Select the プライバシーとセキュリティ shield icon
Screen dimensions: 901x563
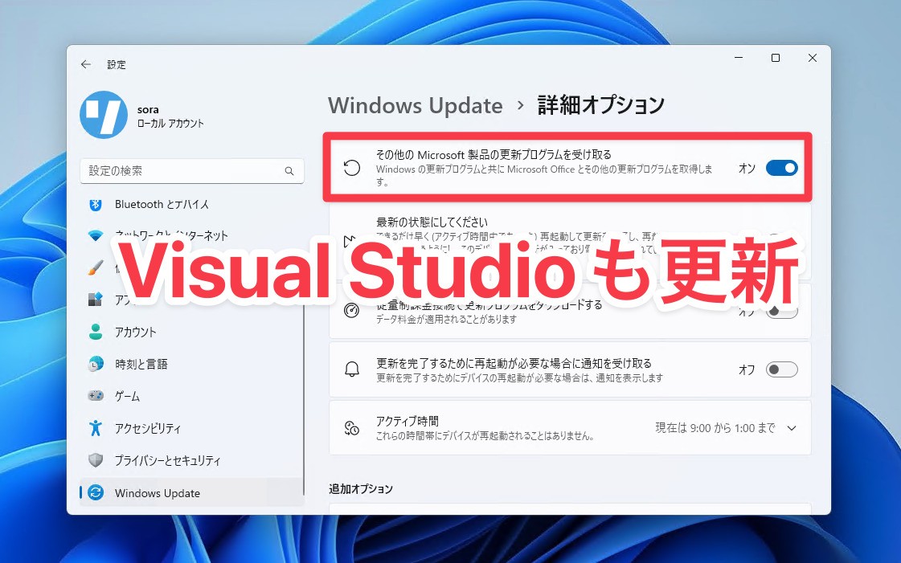pyautogui.click(x=95, y=460)
